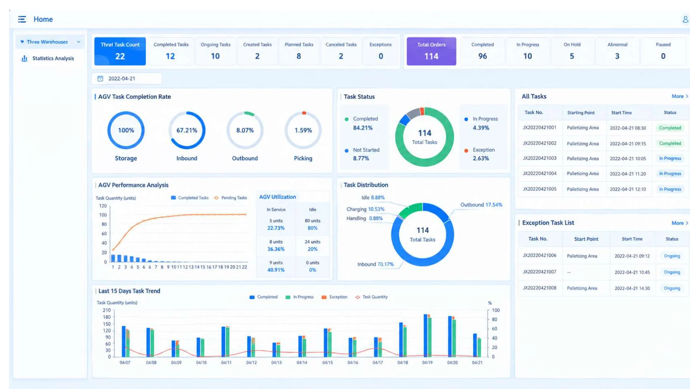Click the Outbound 8.07% progress ring
The width and height of the screenshot is (690, 389).
tap(245, 130)
